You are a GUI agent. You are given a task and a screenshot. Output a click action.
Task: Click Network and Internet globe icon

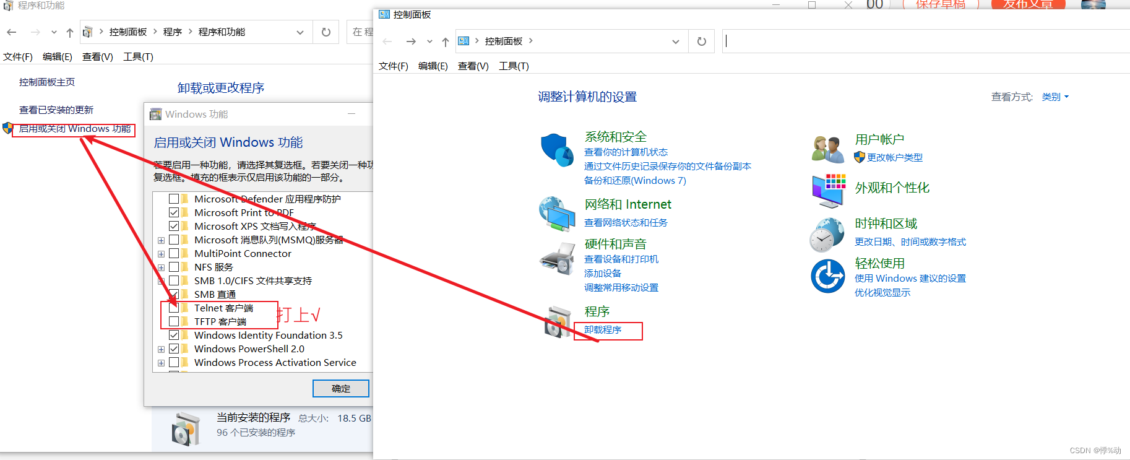tap(557, 214)
